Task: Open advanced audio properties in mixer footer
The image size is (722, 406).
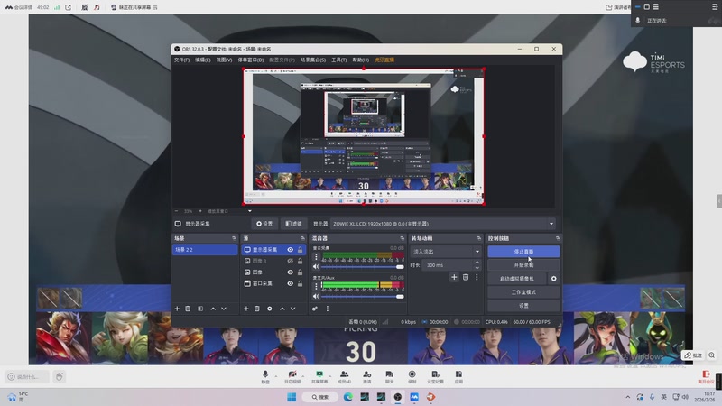Action: (x=315, y=309)
